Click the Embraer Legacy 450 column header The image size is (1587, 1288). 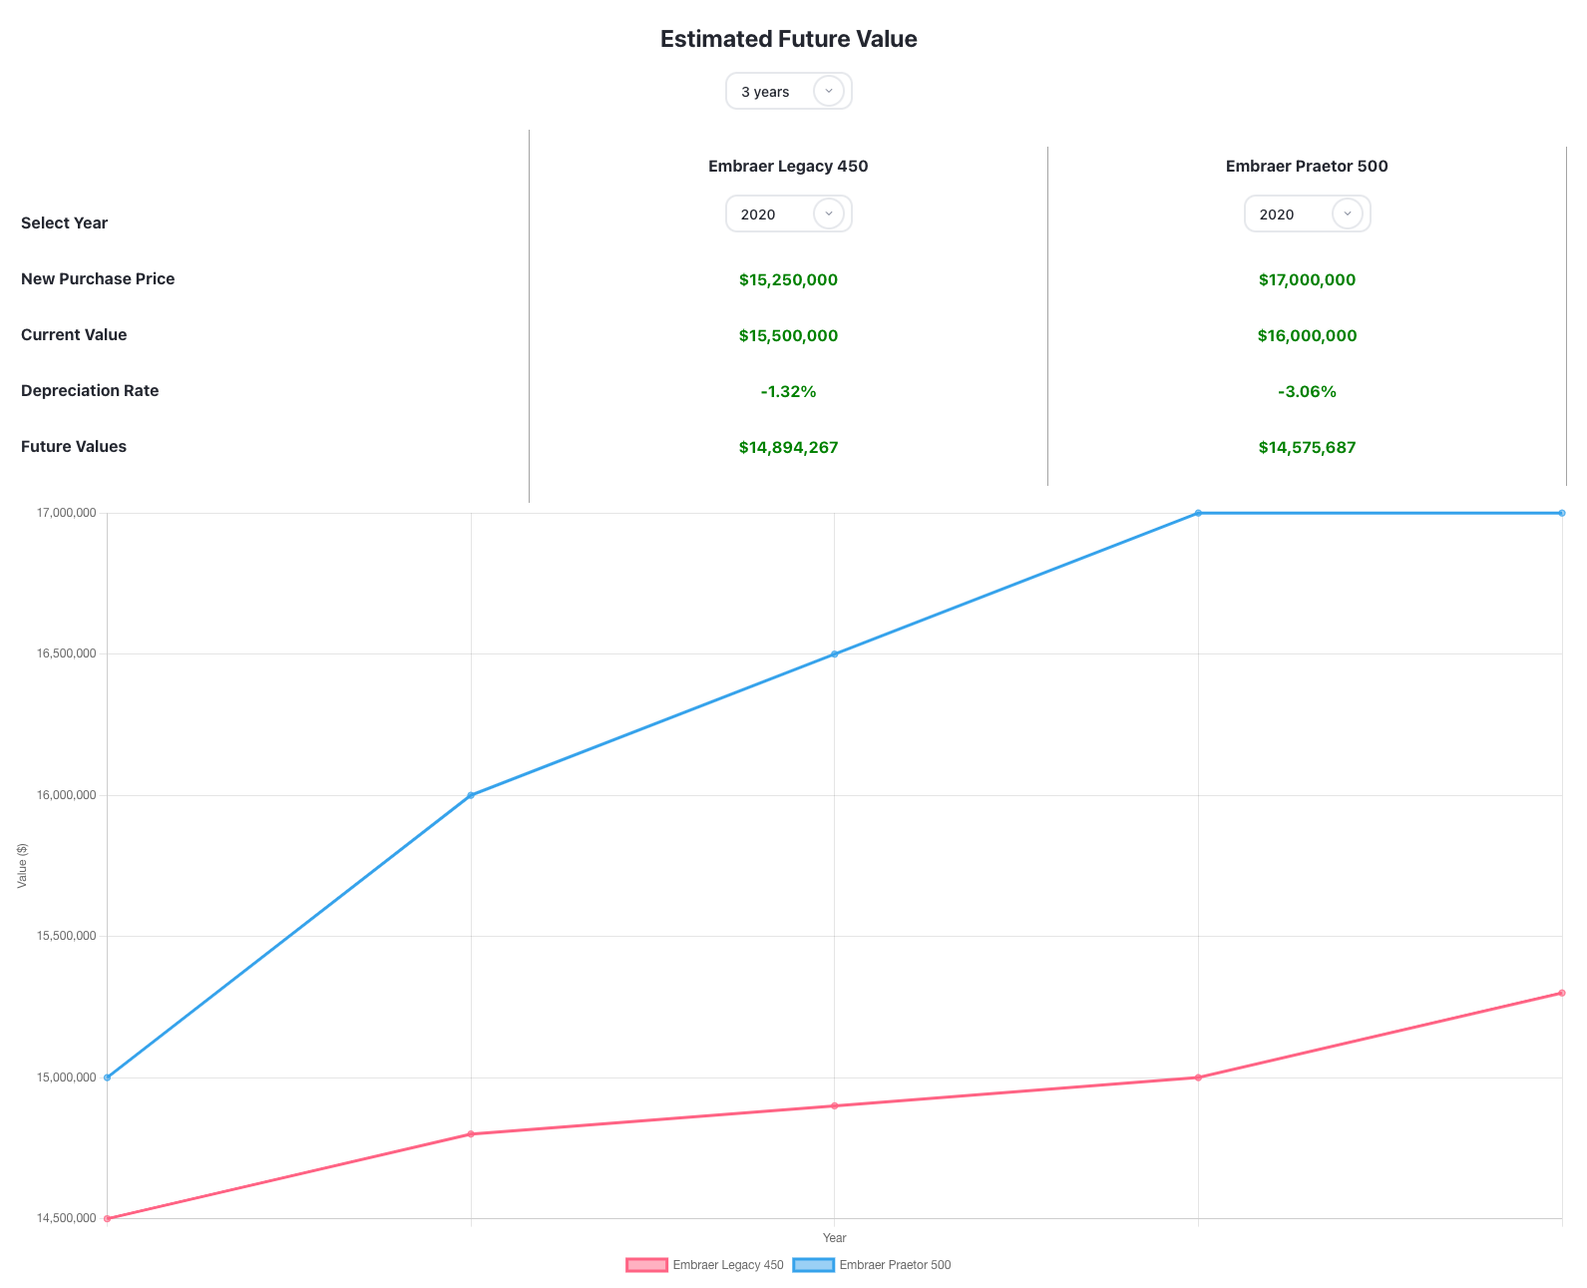(788, 166)
